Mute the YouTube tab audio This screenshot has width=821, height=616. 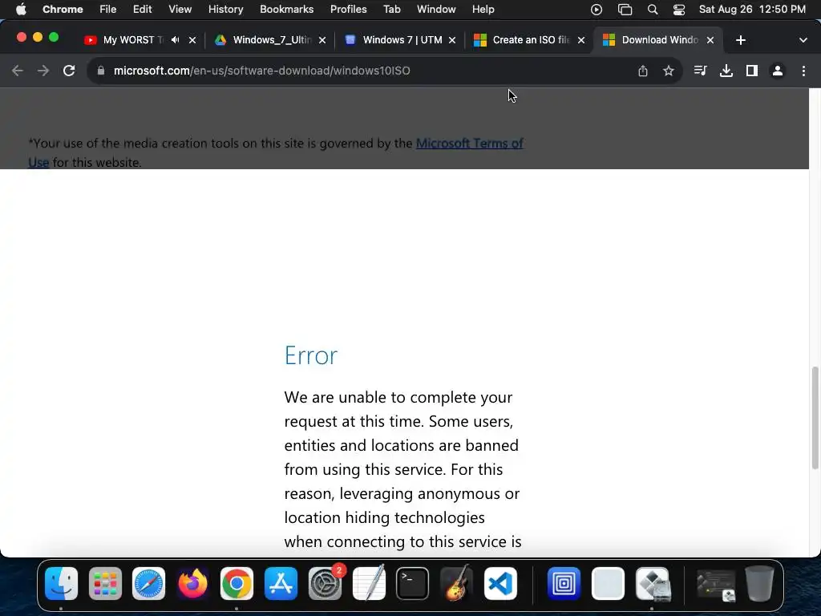point(175,40)
